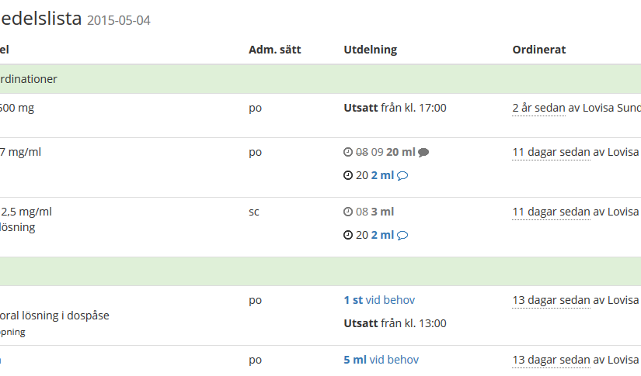Open the 5 ml vid behov dose
641x376 pixels.
click(x=381, y=360)
